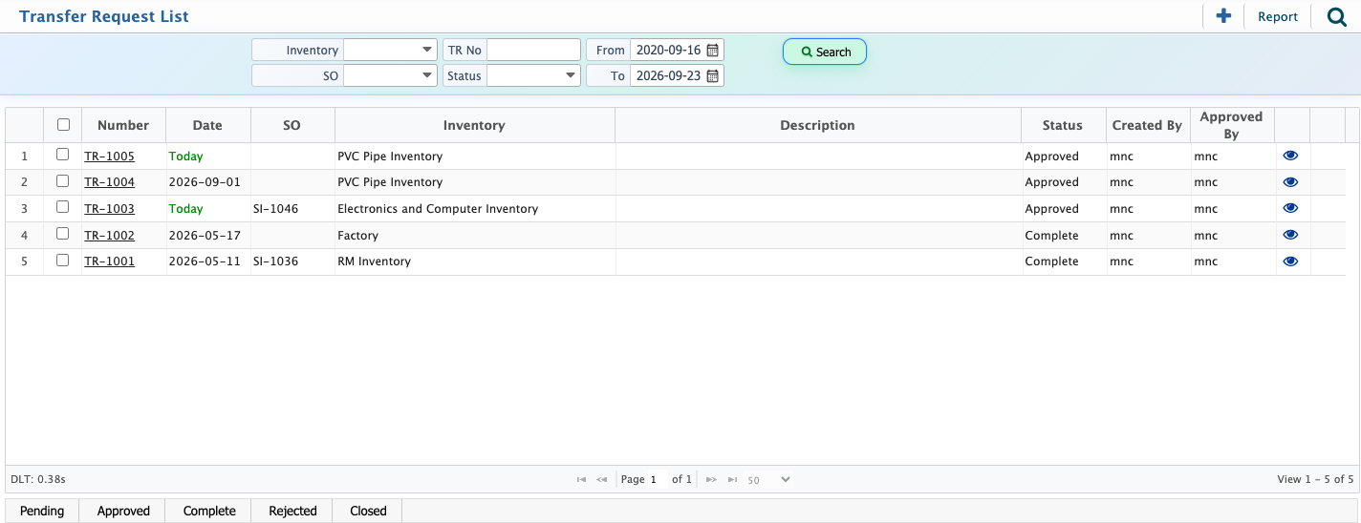This screenshot has height=523, width=1361.
Task: Open the TR-1005 link
Action: (109, 156)
